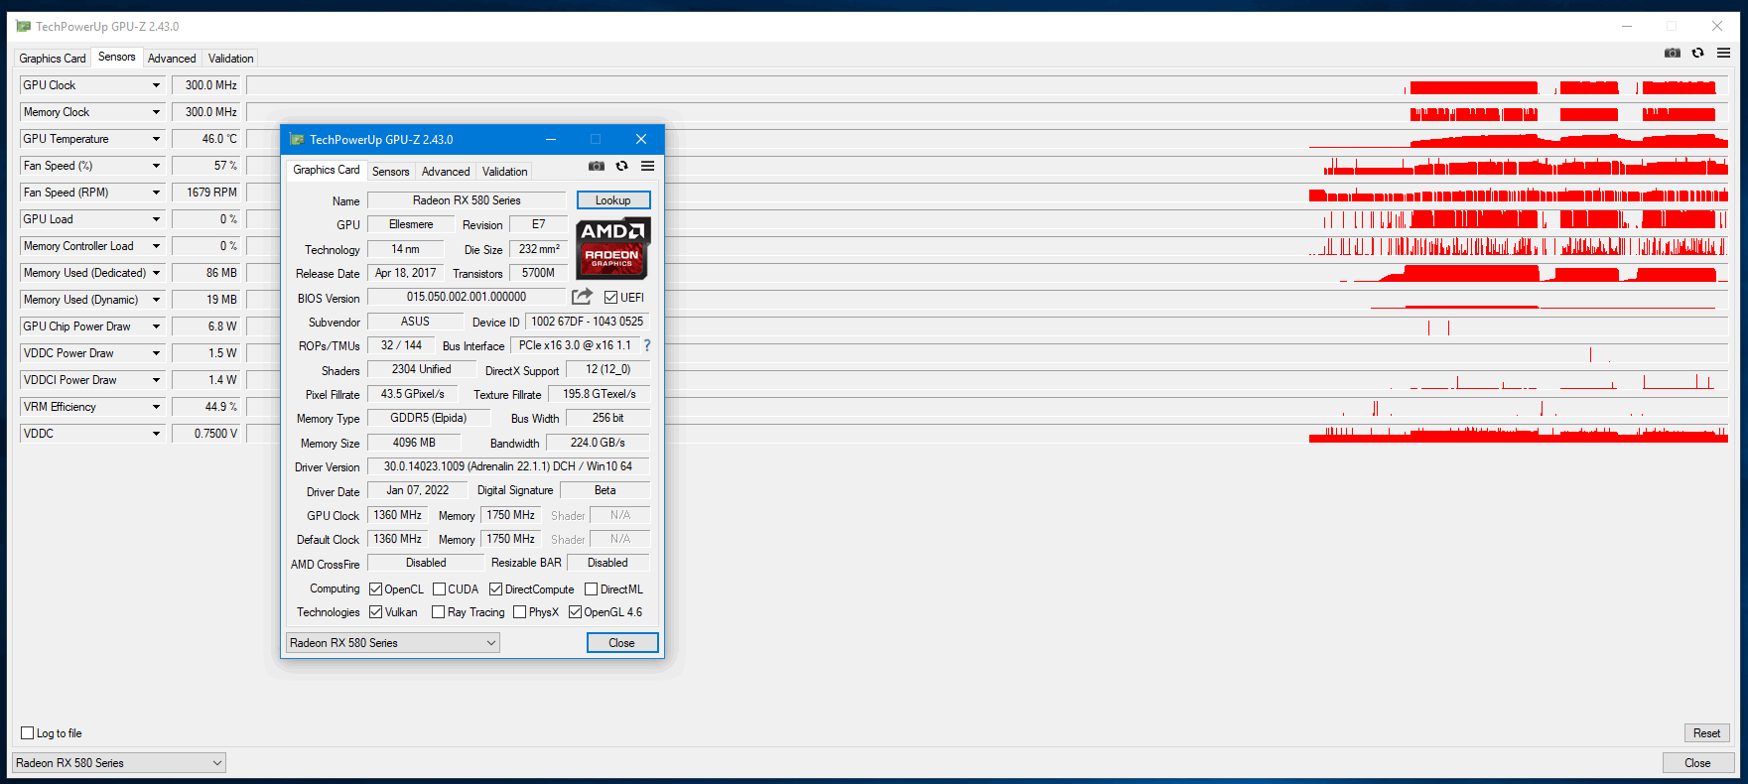The height and width of the screenshot is (784, 1748).
Task: Click the AMD Radeon Graphics logo
Action: click(613, 248)
